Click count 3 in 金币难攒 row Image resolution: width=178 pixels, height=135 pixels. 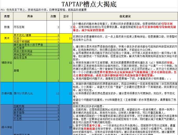pos(53,48)
